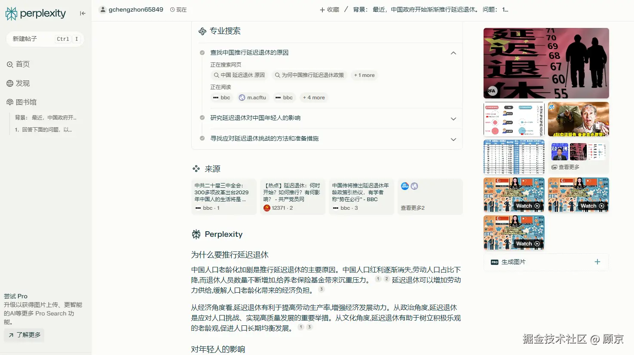Expand the +4 more reading sources
The height and width of the screenshot is (355, 634).
[314, 98]
